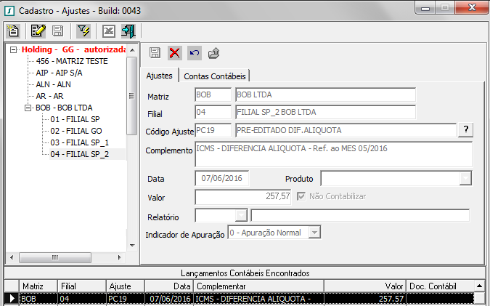Image resolution: width=490 pixels, height=306 pixels.
Task: Click the Excel export icon
Action: (110, 31)
